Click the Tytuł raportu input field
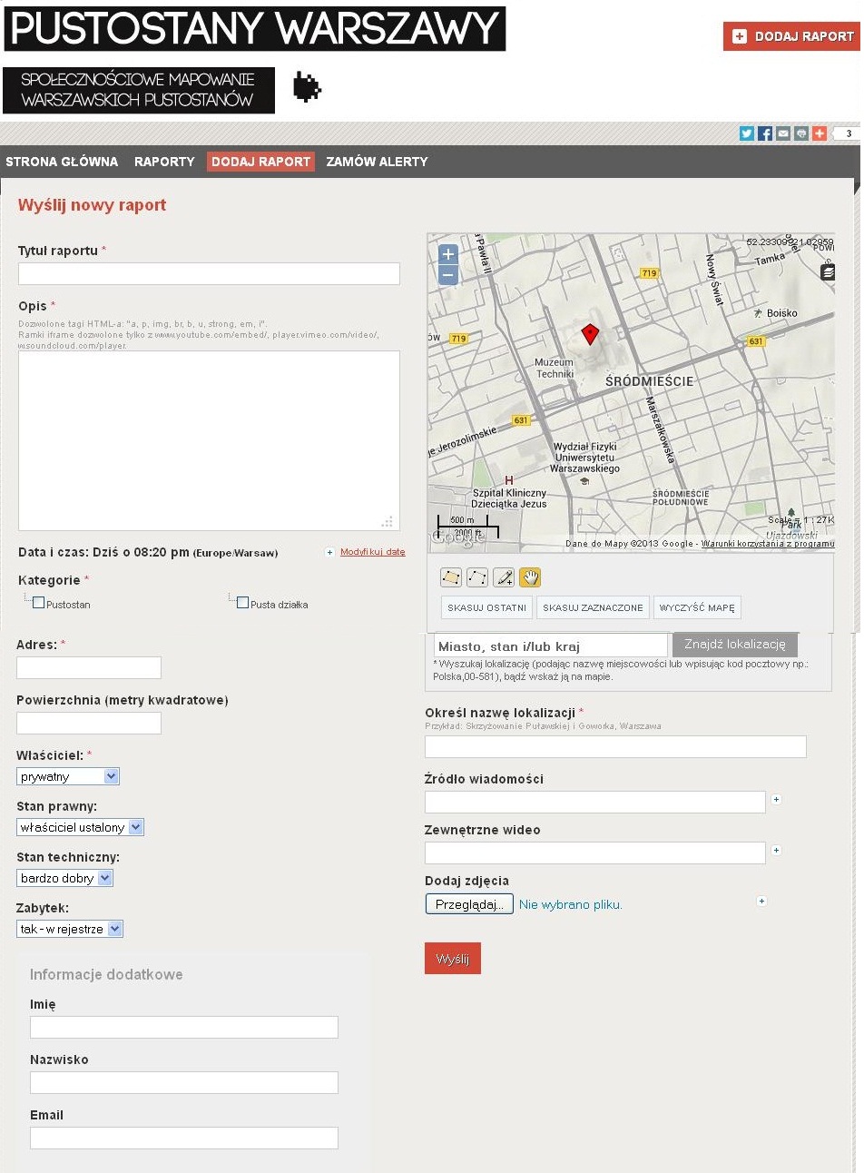The width and height of the screenshot is (864, 1173). click(209, 273)
